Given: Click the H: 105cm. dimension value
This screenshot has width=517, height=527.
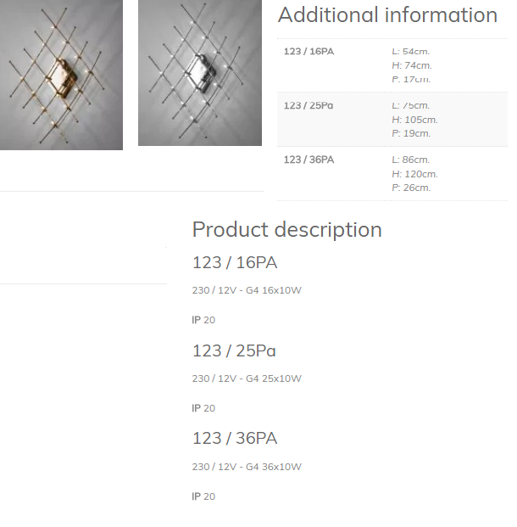Looking at the screenshot, I should (x=415, y=120).
